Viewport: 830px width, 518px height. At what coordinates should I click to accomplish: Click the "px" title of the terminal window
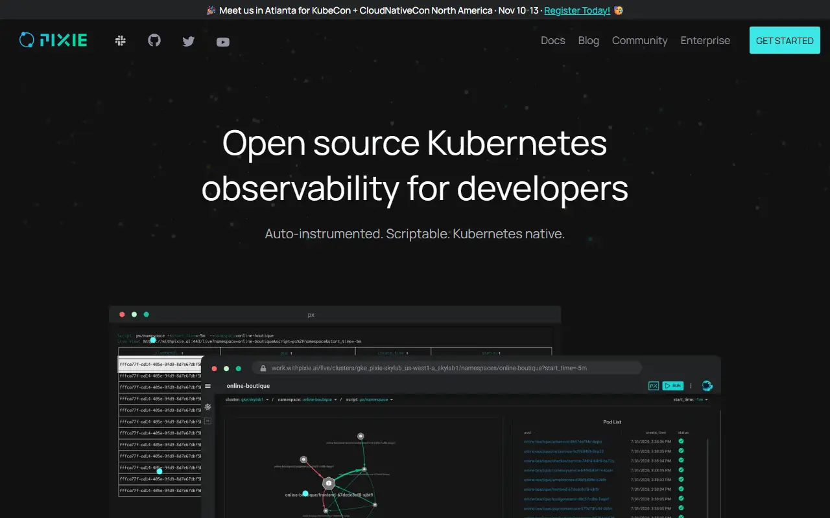pos(311,315)
